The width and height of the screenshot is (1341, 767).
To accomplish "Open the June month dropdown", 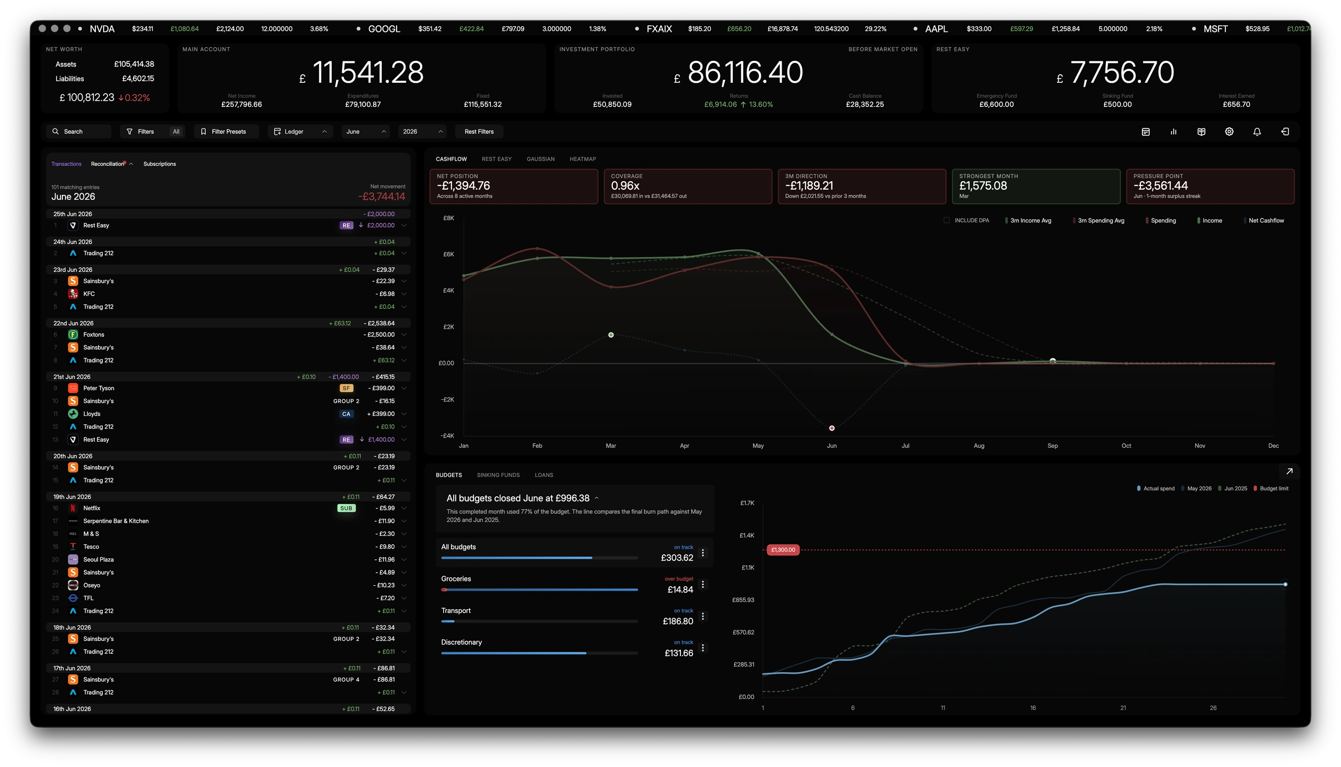I will point(366,132).
